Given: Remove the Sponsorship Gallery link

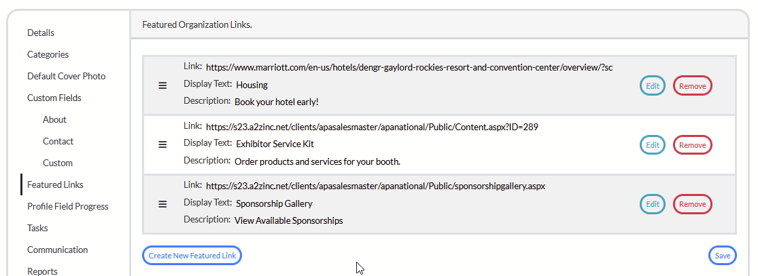Looking at the screenshot, I should point(692,204).
